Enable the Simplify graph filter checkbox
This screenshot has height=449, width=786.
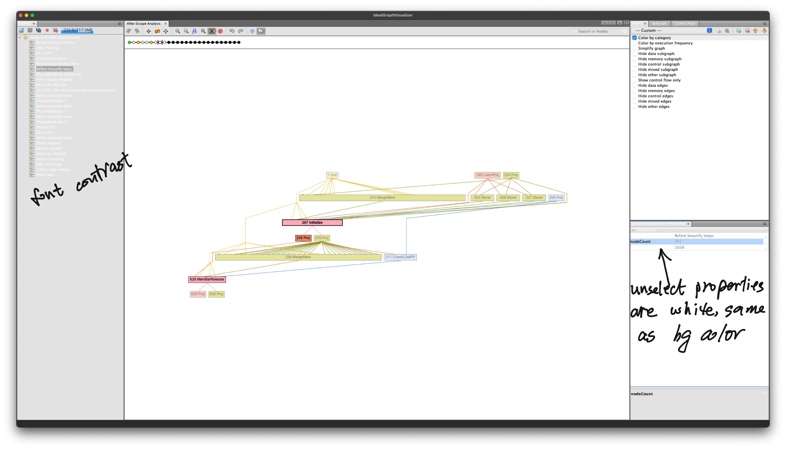(x=635, y=48)
